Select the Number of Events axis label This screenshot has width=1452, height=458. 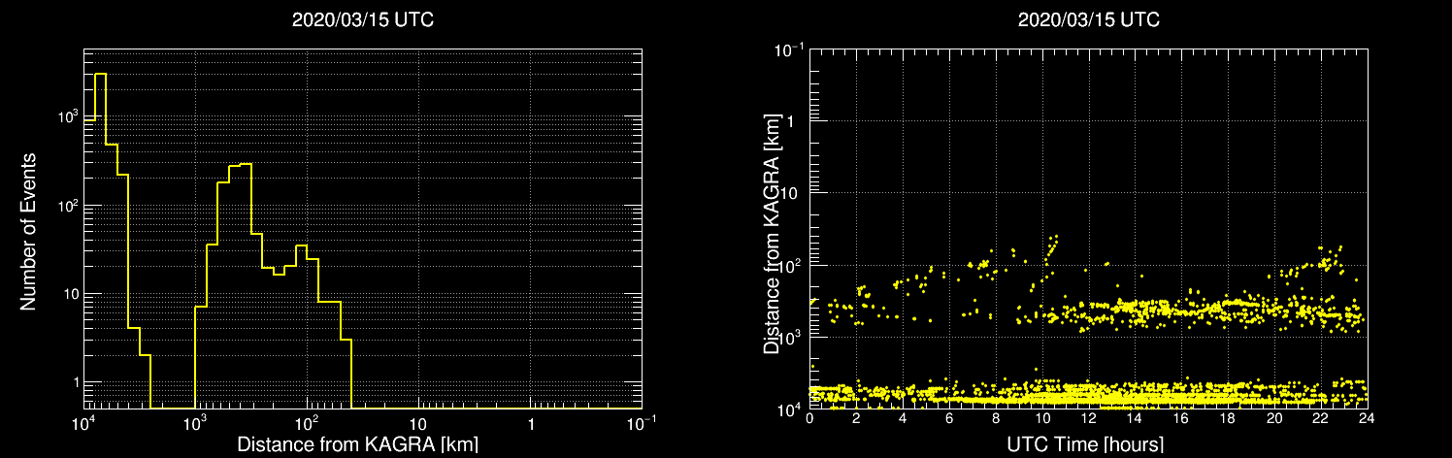tap(28, 230)
